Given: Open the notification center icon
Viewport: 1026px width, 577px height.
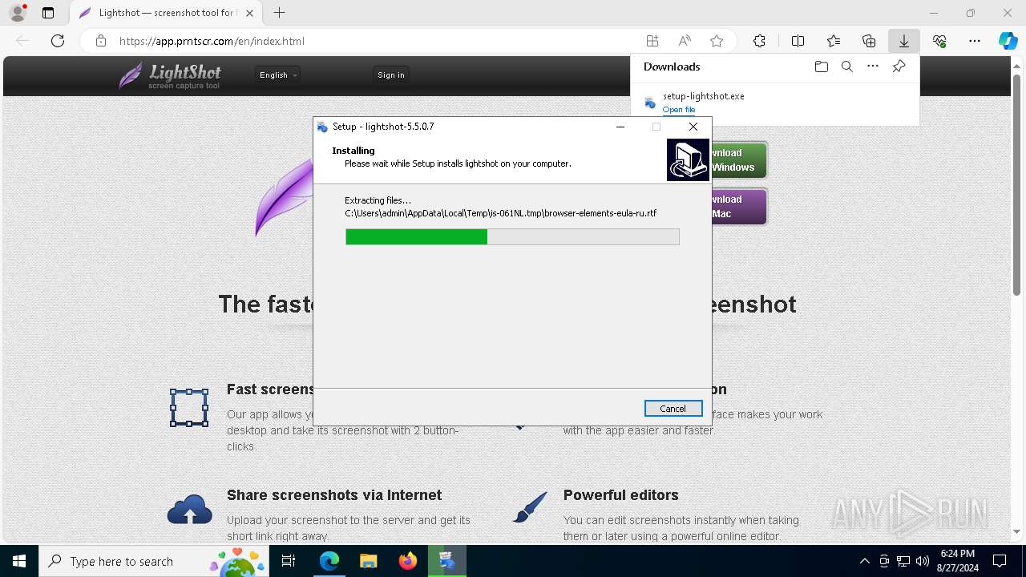Looking at the screenshot, I should (x=1000, y=561).
